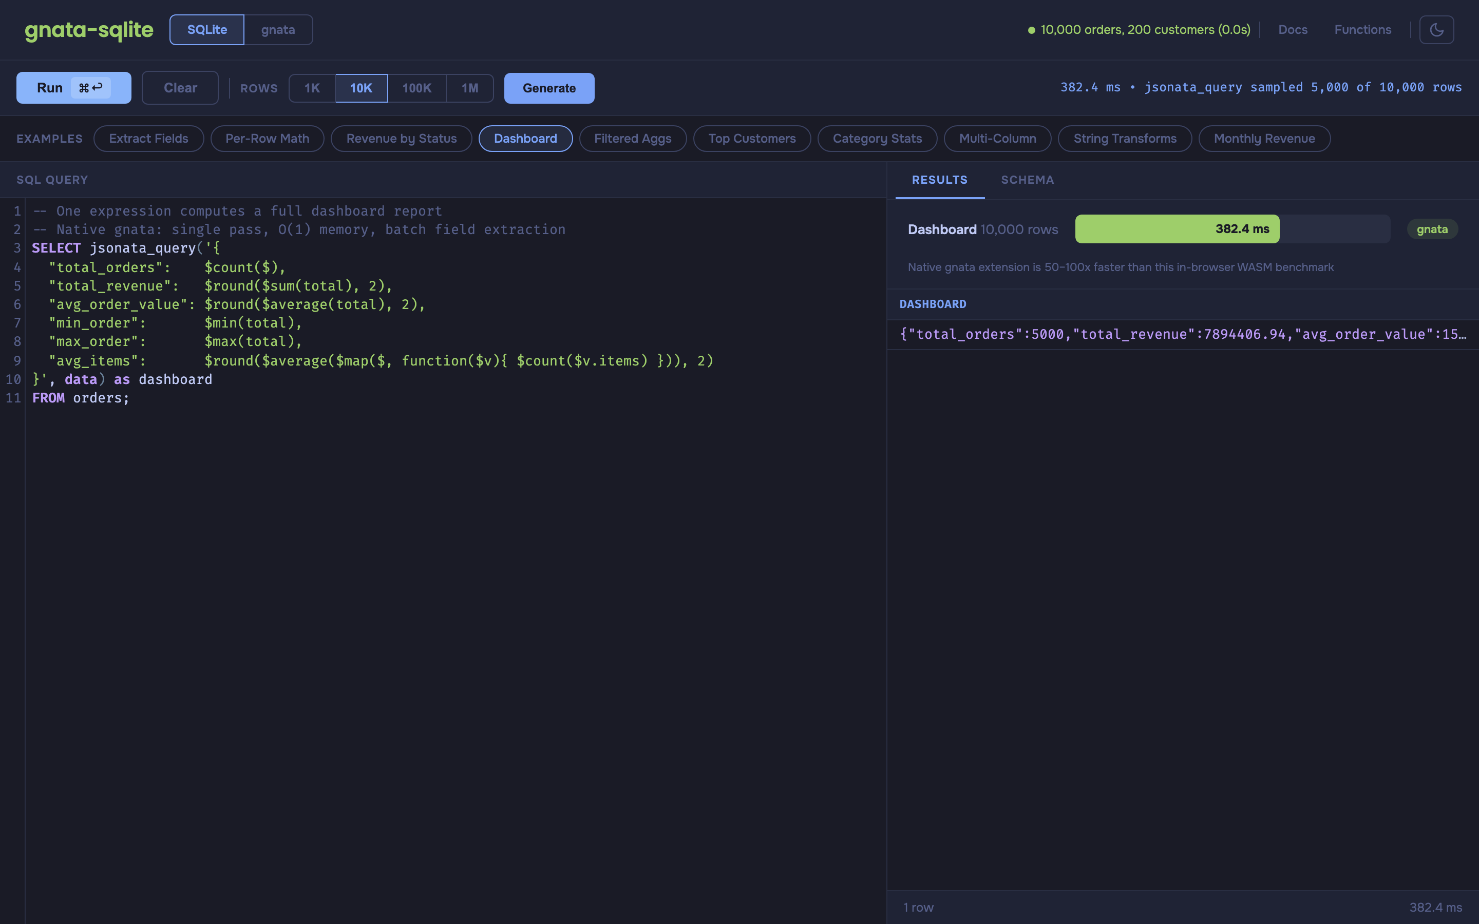
Task: Load the Top Customers example
Action: coord(752,138)
